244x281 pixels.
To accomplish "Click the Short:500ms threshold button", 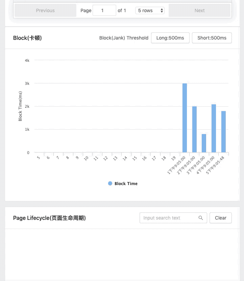I will pos(212,38).
